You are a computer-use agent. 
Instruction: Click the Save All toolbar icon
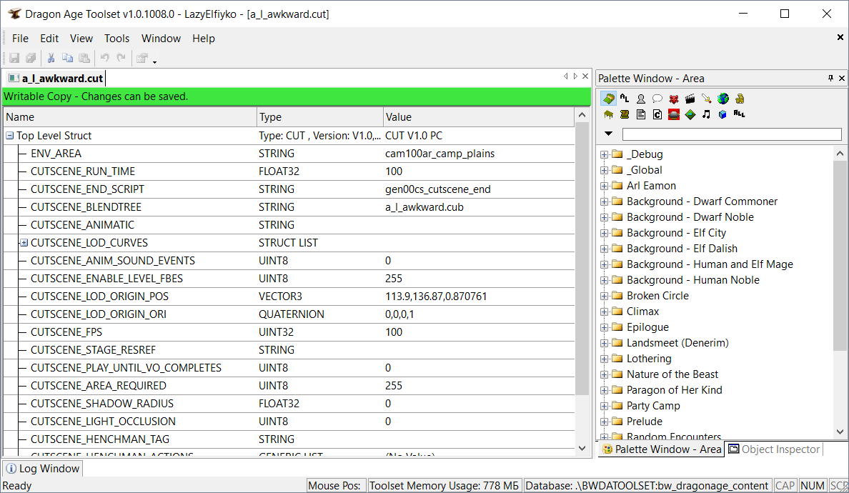point(31,58)
